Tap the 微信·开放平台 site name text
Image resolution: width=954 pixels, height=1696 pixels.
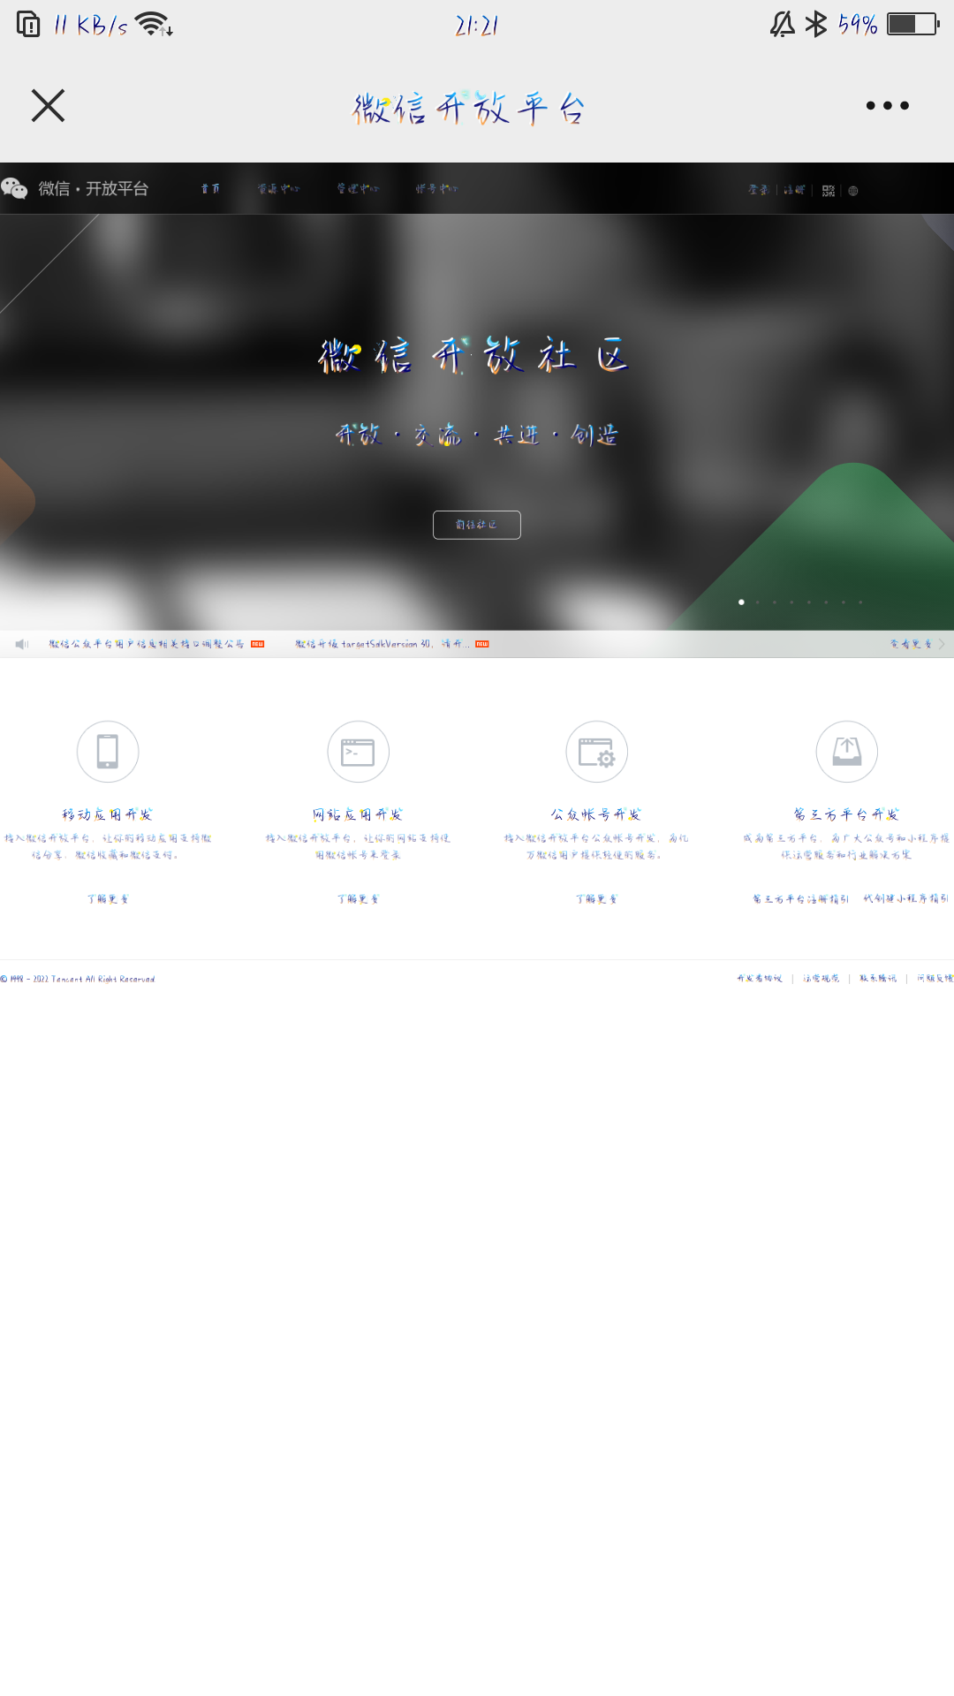pyautogui.click(x=93, y=188)
